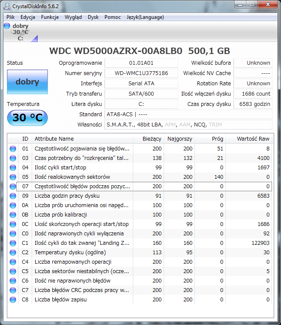Select row Liczba błędów zapisu
The width and height of the screenshot is (281, 325).
tap(140, 300)
